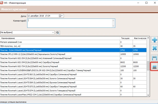The width and height of the screenshot is (158, 104).
Task: Open the calendar picker in date field
Action: click(x=60, y=16)
